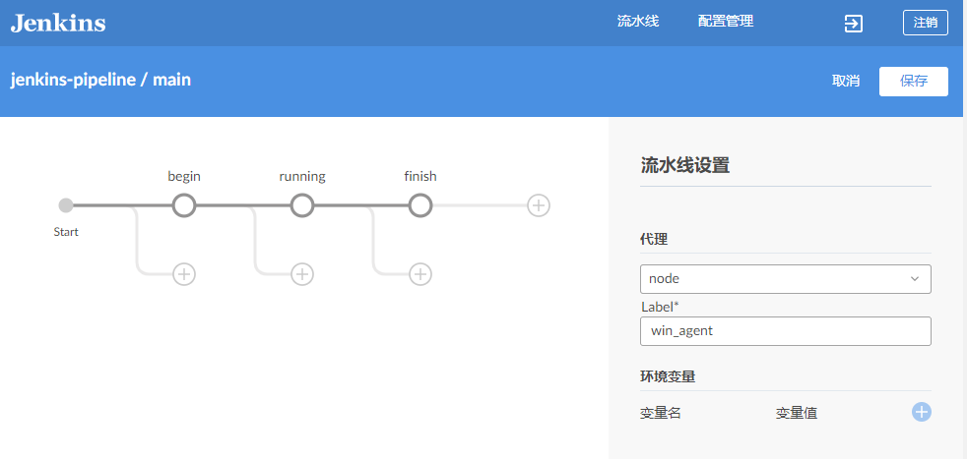
Task: Add parallel stage under finish
Action: click(x=419, y=274)
